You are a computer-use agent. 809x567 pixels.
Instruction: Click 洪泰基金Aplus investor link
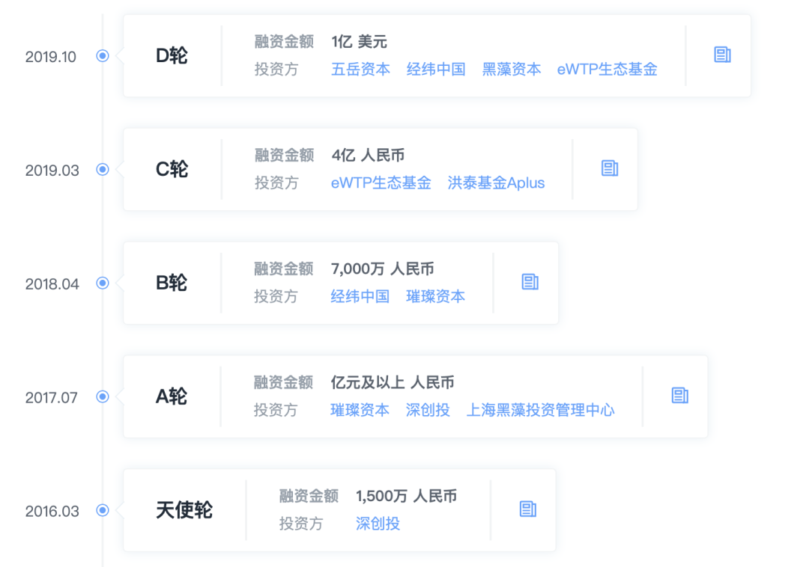496,183
